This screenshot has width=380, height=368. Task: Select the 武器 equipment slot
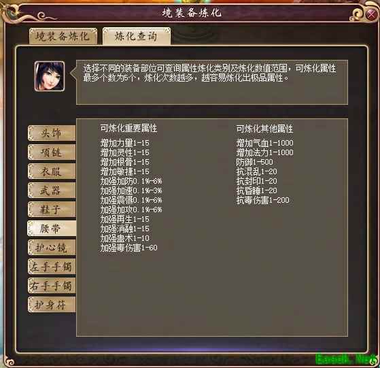pos(52,190)
